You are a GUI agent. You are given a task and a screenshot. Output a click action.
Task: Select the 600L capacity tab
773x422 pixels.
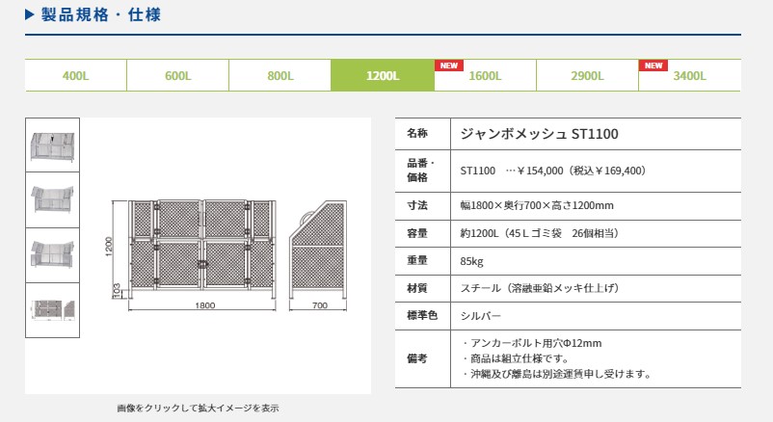[178, 75]
